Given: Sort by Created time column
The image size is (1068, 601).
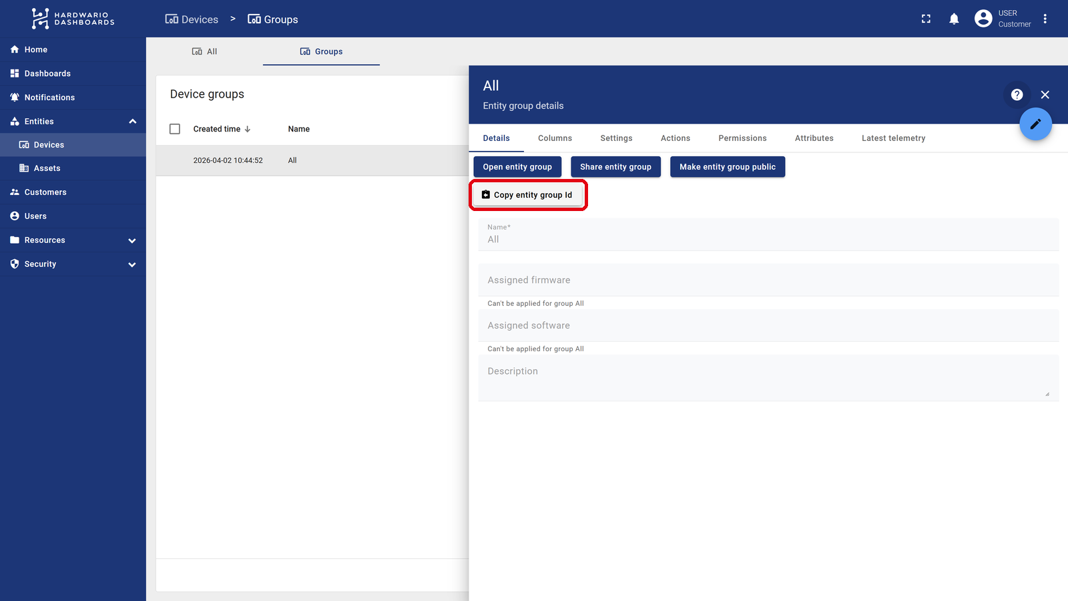Looking at the screenshot, I should click(x=216, y=129).
